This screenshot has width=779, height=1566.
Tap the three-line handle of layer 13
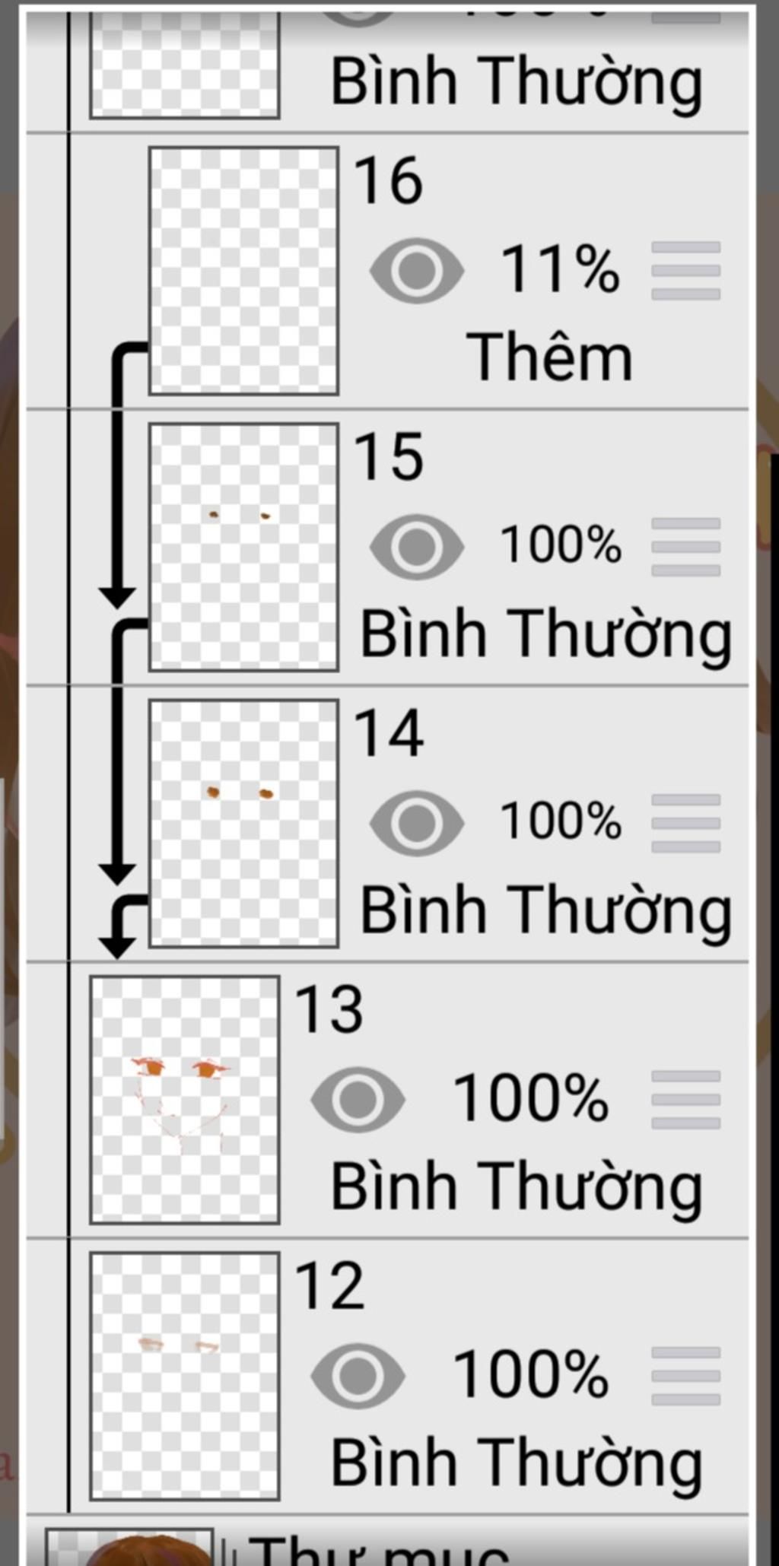[685, 1099]
